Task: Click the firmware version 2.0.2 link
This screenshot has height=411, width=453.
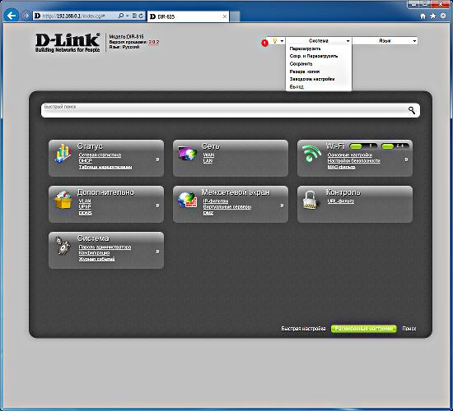Action: 154,42
